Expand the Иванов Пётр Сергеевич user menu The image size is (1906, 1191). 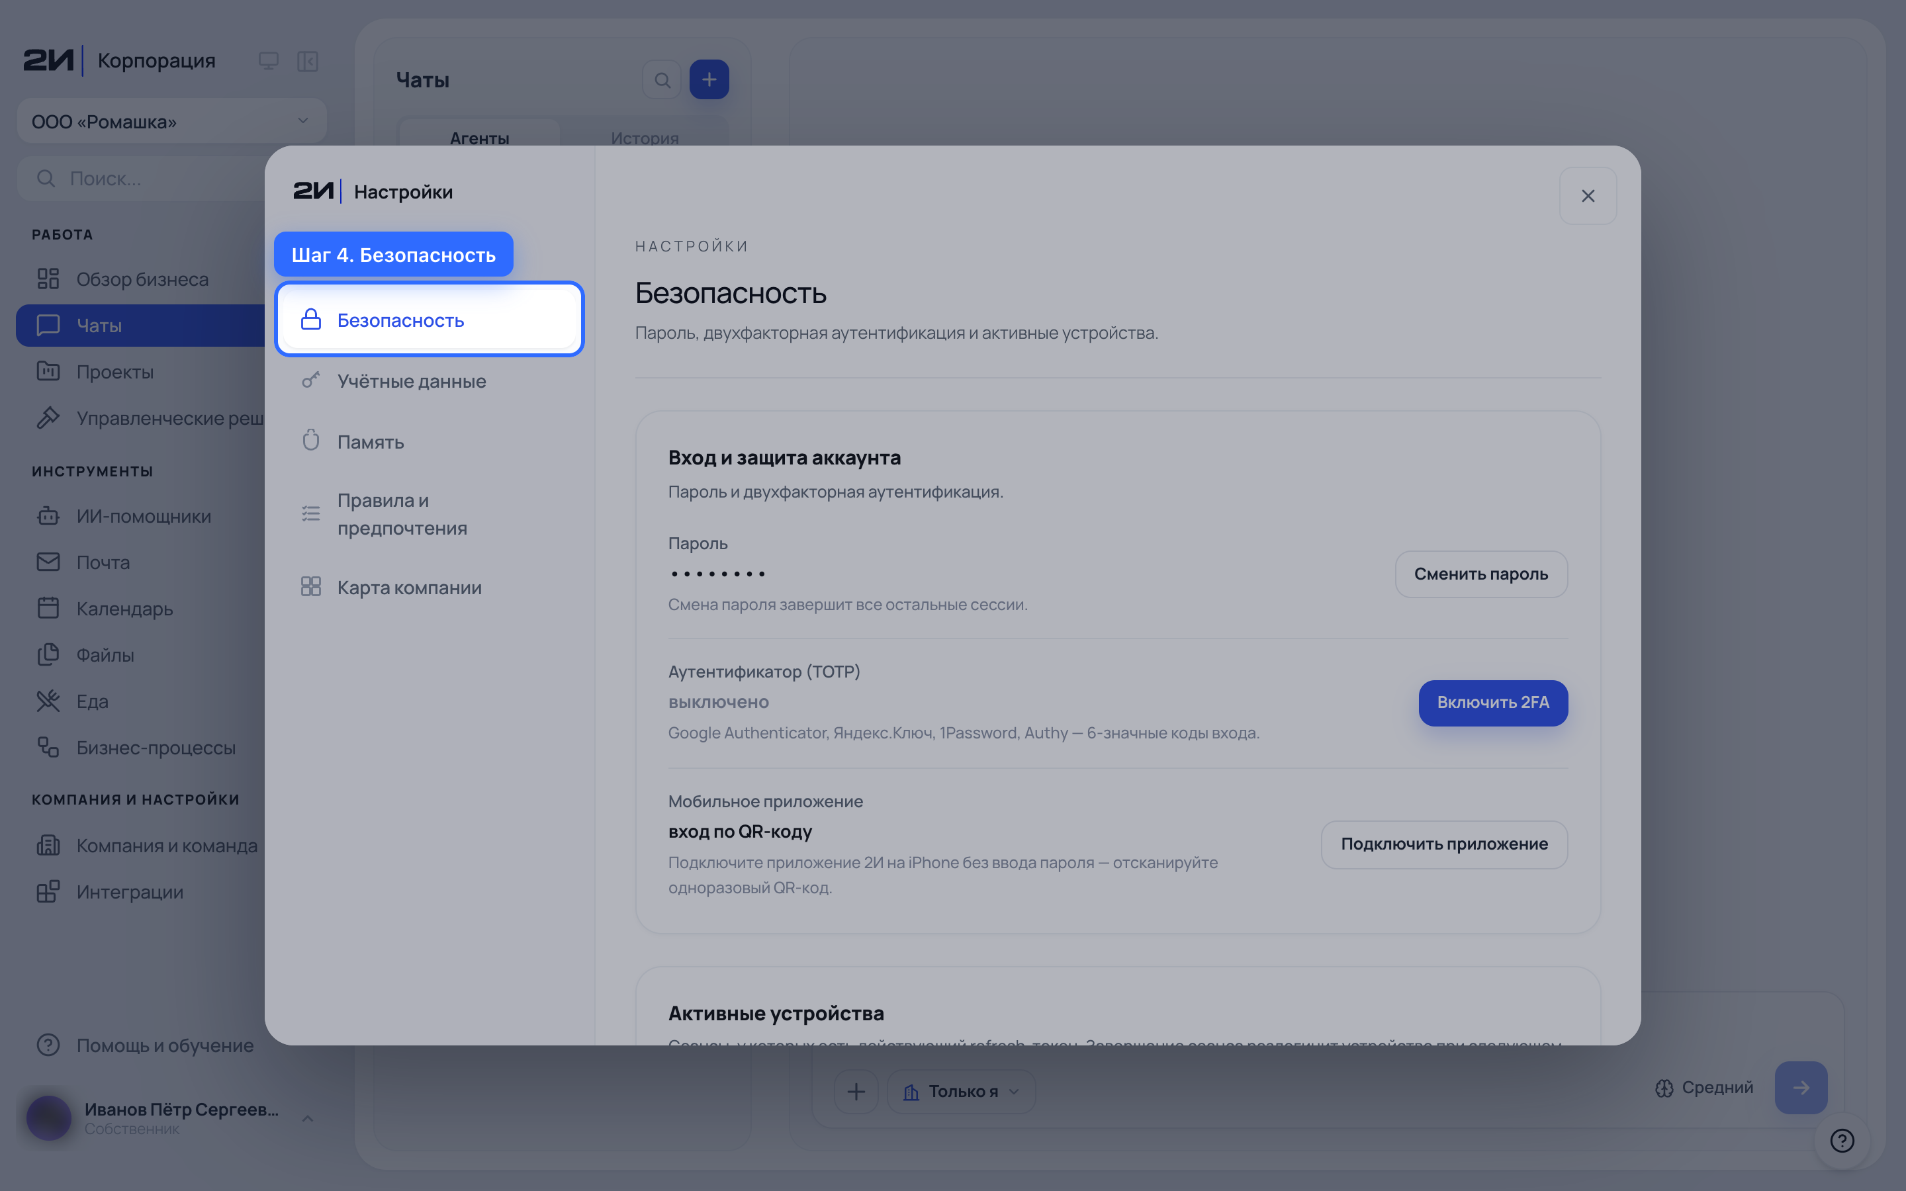point(171,1118)
